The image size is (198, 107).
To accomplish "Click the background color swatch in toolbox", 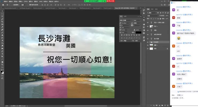I will pyautogui.click(x=3, y=73).
